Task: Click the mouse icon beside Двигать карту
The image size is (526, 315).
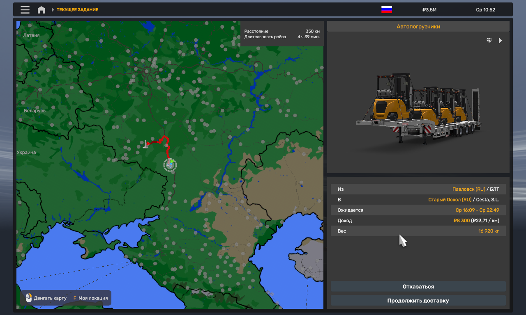Action: click(x=29, y=298)
